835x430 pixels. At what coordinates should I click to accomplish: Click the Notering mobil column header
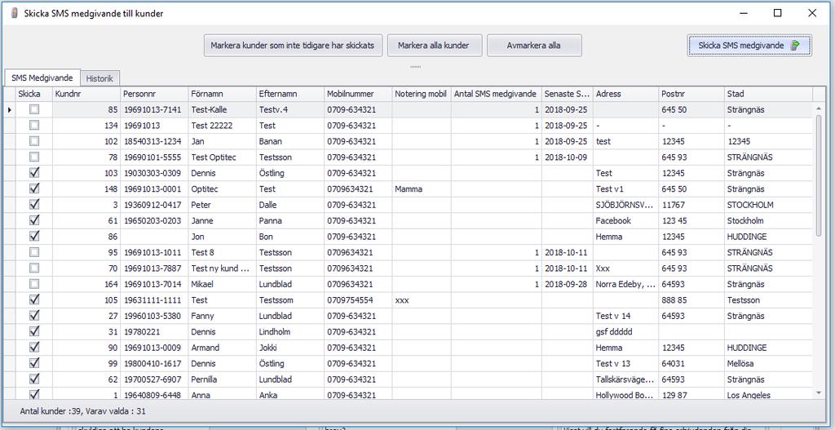click(x=422, y=94)
